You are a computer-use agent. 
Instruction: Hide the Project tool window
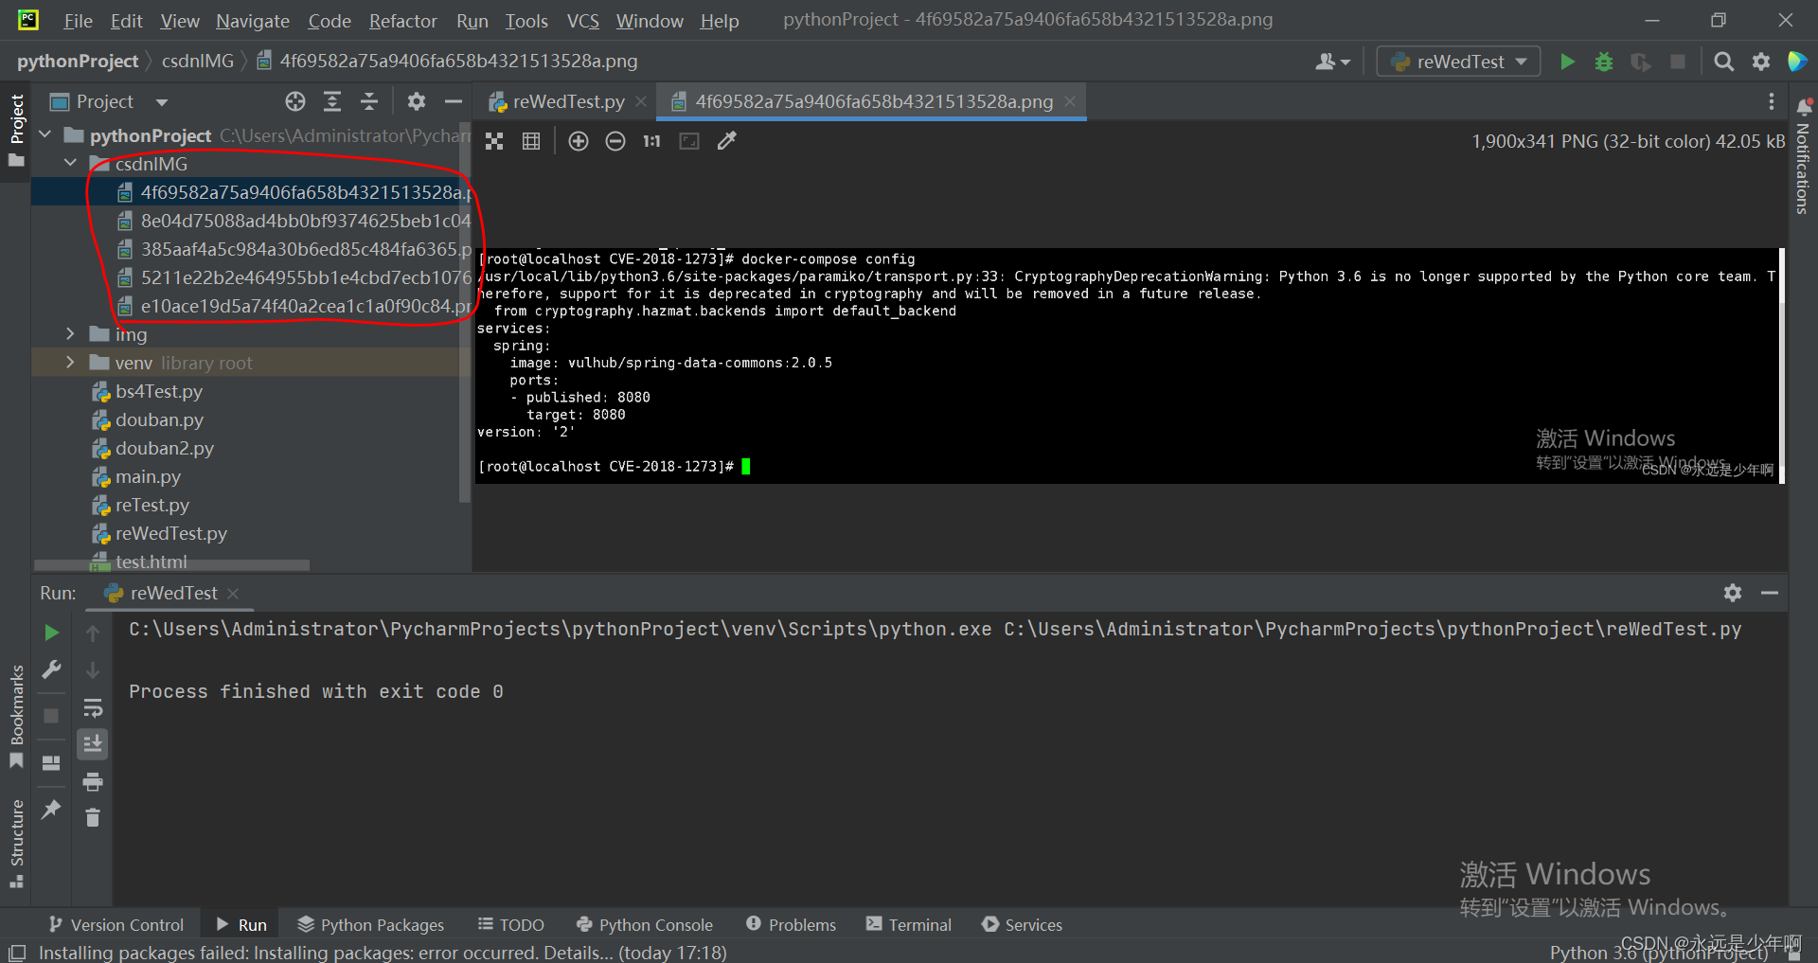pos(454,101)
